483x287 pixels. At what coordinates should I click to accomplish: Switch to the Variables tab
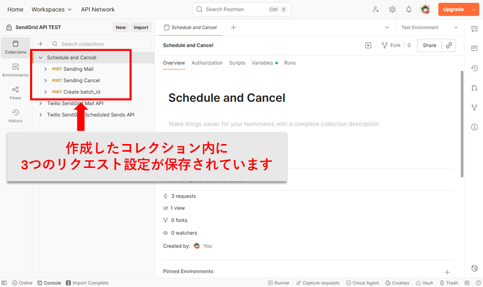tap(265, 63)
